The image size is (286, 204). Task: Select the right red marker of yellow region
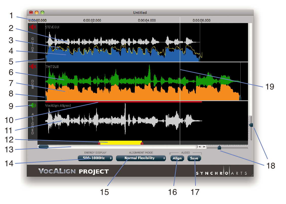[142, 143]
